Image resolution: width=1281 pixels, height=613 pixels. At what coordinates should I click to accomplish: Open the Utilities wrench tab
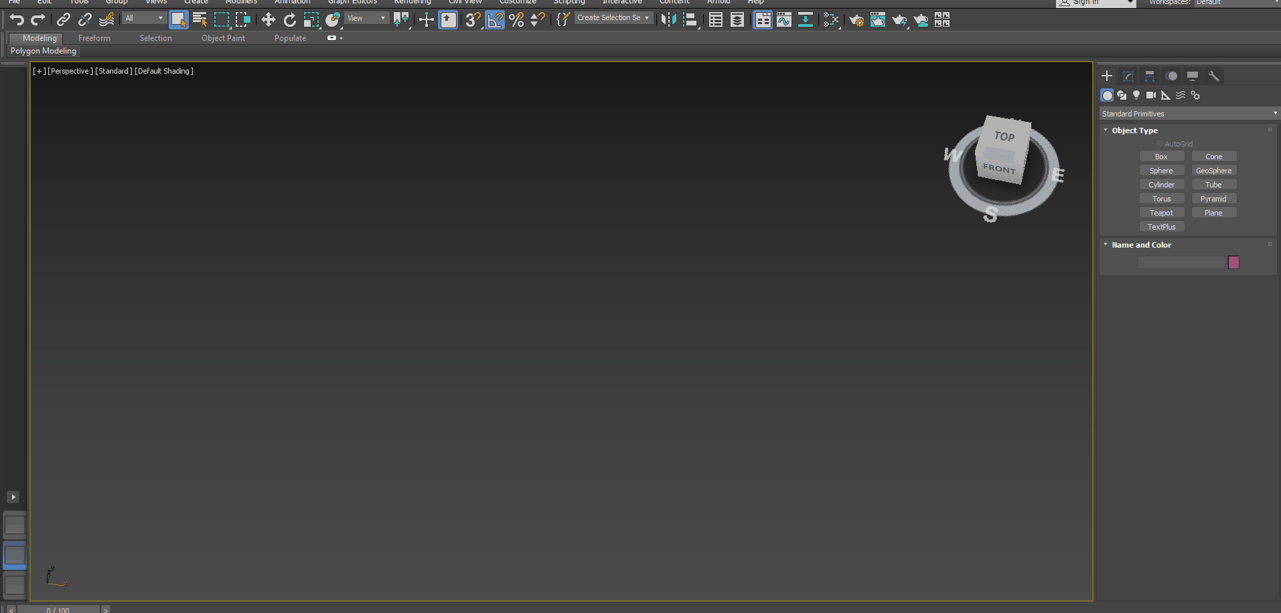point(1214,76)
